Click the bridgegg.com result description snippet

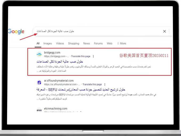[x=94, y=69]
